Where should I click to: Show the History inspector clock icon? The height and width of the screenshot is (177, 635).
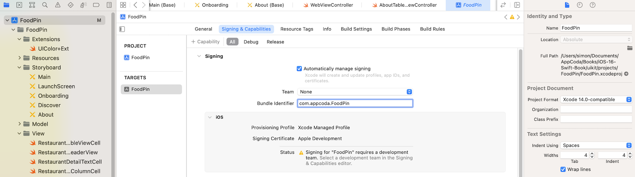pyautogui.click(x=580, y=5)
